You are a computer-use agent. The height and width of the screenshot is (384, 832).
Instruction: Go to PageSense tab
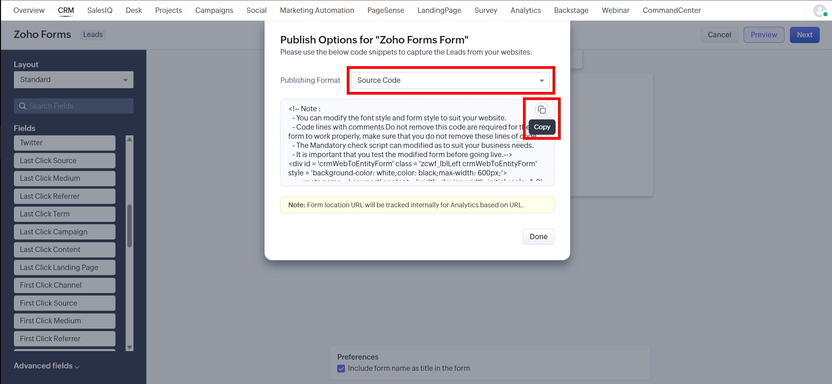point(386,11)
